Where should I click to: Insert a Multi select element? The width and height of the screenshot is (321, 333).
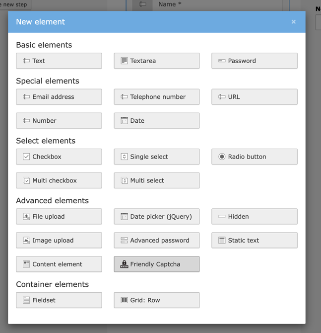156,180
